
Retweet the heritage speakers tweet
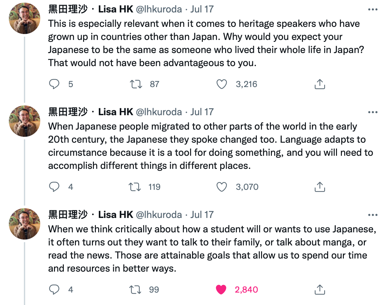click(136, 84)
